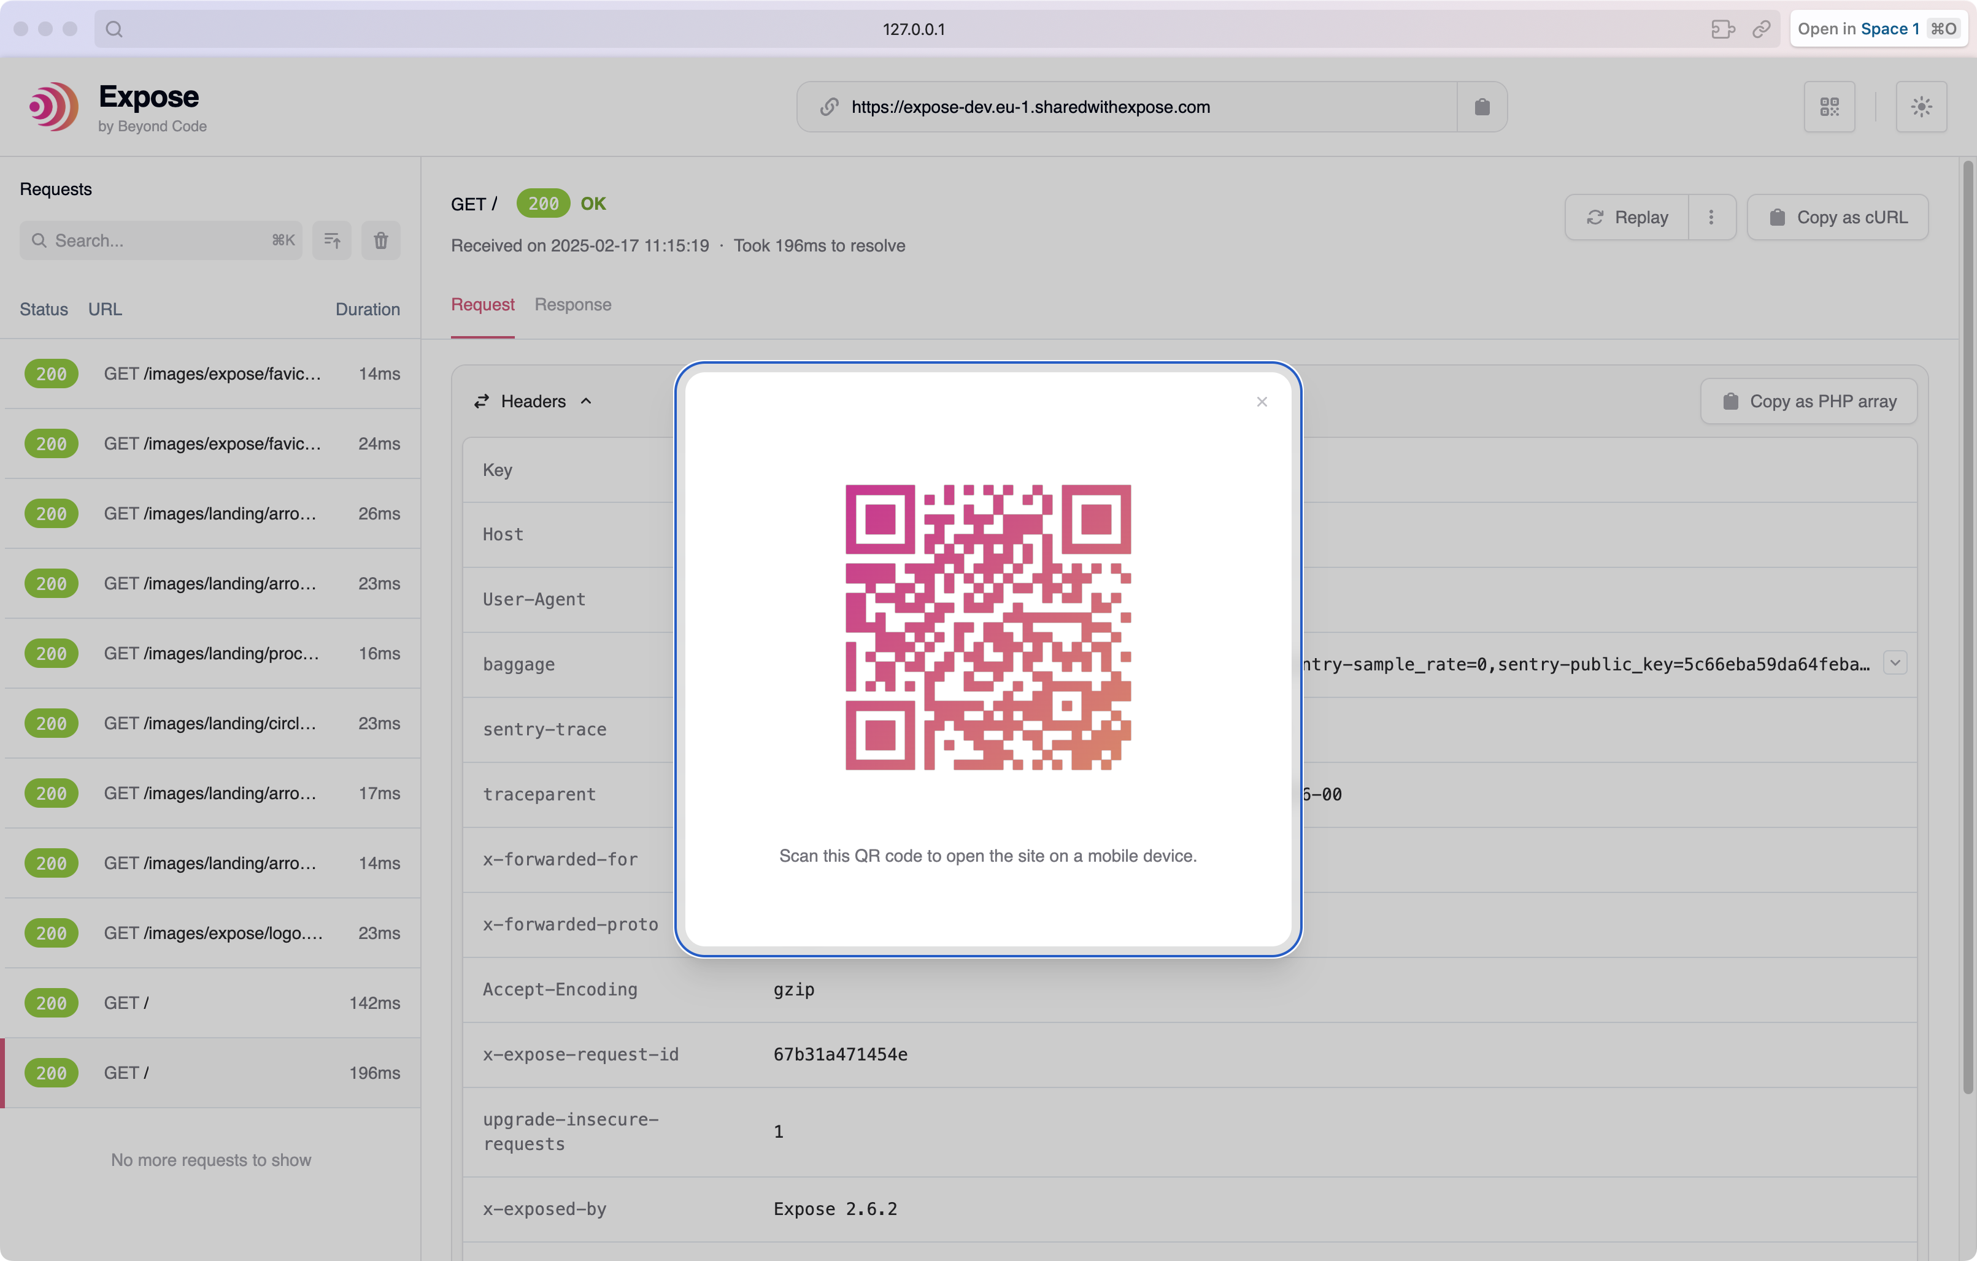This screenshot has height=1261, width=1977.
Task: Click the gzip Accept-Encoding value
Action: tap(793, 989)
